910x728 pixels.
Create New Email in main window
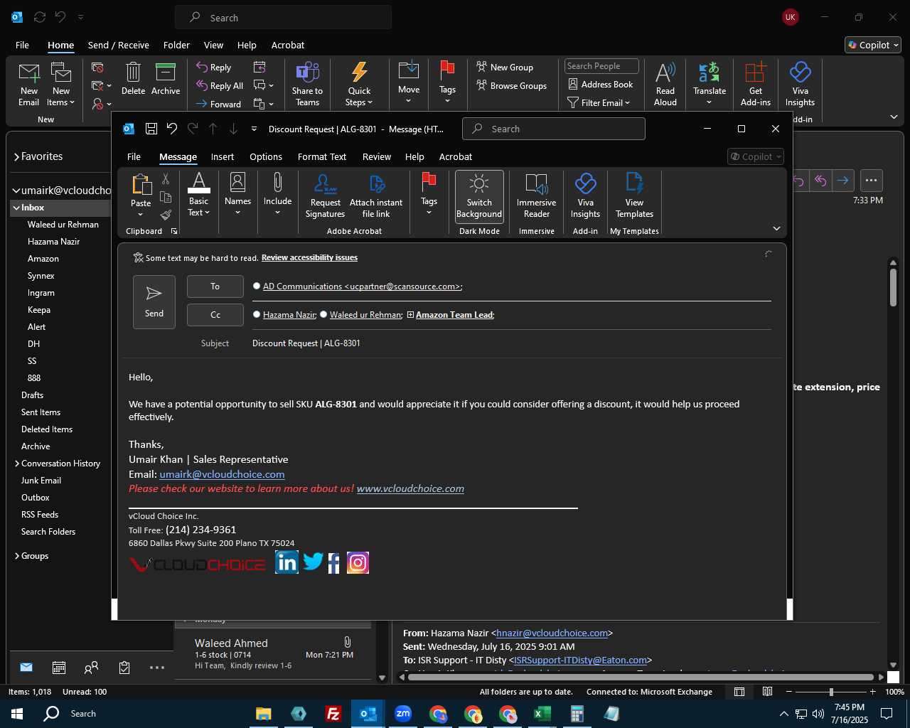coord(29,85)
